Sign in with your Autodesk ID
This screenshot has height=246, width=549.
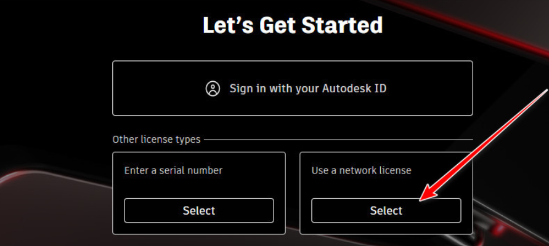coord(292,88)
